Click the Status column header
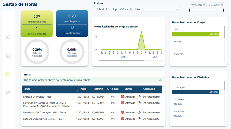Image resolution: width=231 pixels, height=129 pixels. click(128, 89)
